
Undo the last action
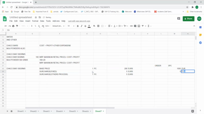tap(6, 26)
